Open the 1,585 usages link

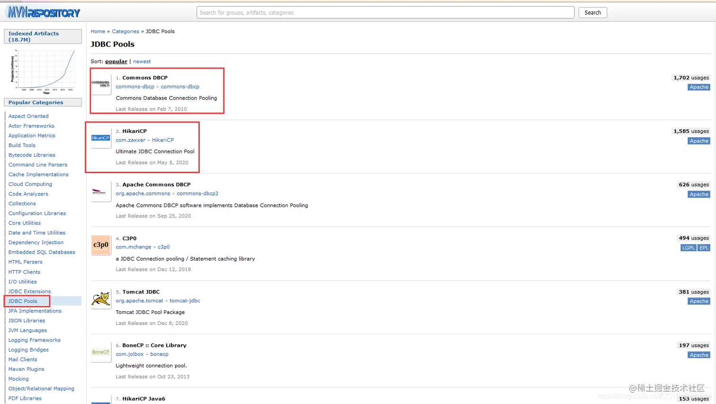click(x=691, y=131)
